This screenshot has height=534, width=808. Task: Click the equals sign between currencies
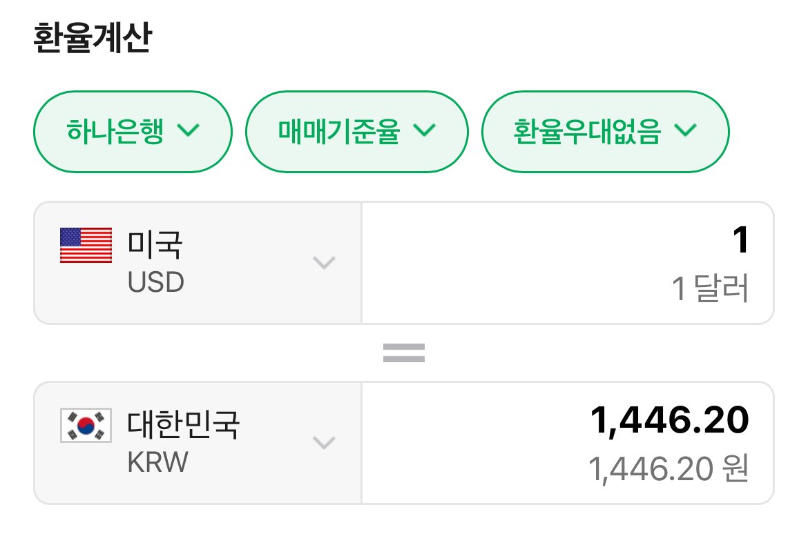point(404,353)
